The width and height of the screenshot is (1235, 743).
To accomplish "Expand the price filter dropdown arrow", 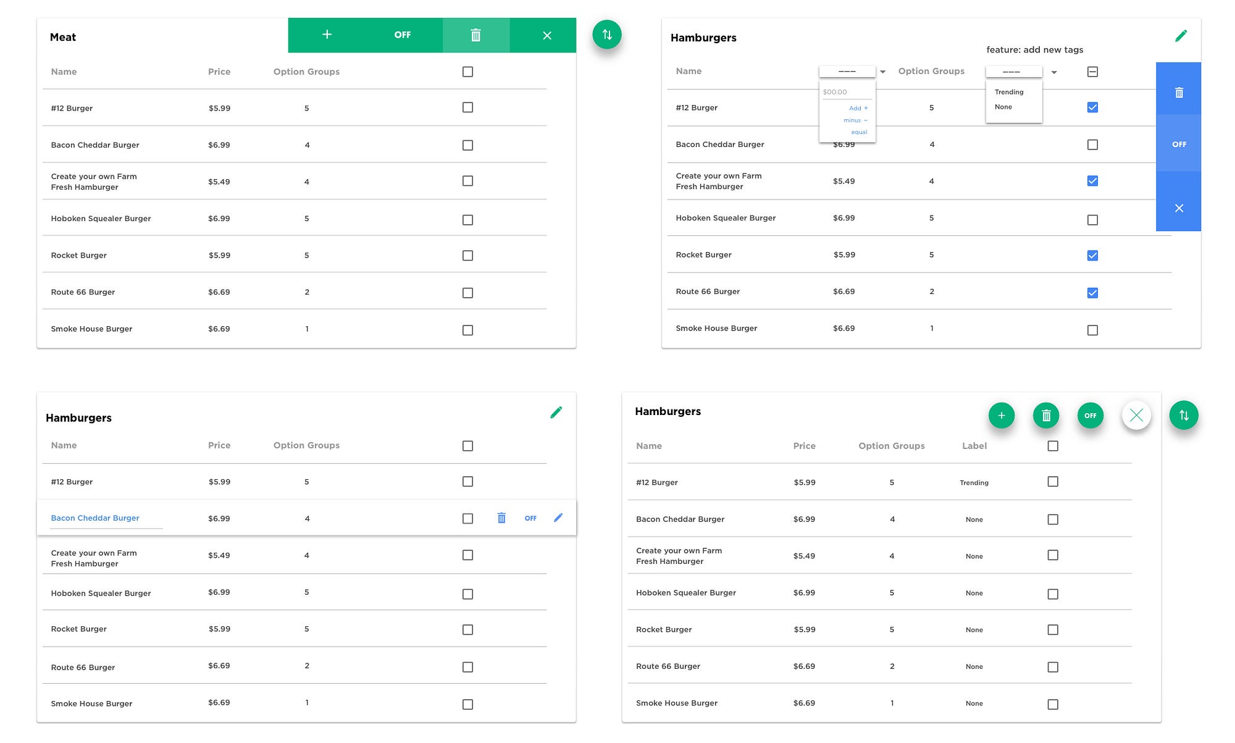I will coord(883,72).
